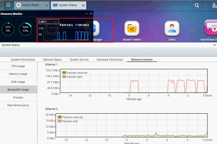217x144 pixels.
Task: Click the RAM 19% usage gauge
Action: pyautogui.click(x=25, y=29)
